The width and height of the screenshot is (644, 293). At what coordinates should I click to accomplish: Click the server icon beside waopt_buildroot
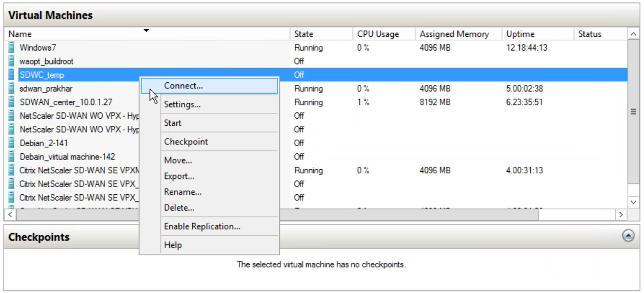tap(11, 61)
